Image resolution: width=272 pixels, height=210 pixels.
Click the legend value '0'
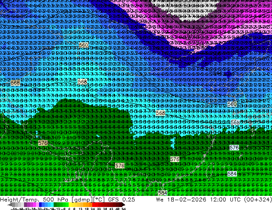coord(69,209)
